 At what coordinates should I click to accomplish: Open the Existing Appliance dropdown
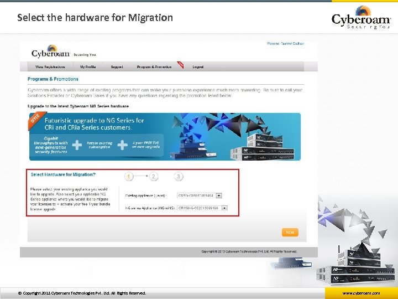pyautogui.click(x=200, y=195)
